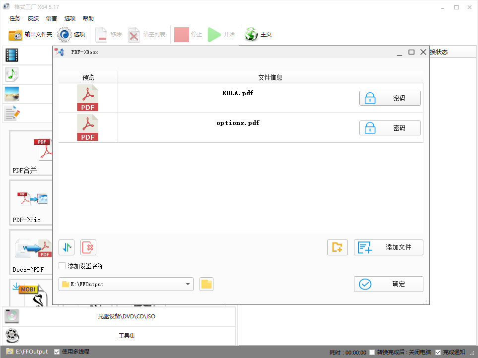The height and width of the screenshot is (358, 478).
Task: Browse output folder with yellow folder icon
Action: [206, 284]
